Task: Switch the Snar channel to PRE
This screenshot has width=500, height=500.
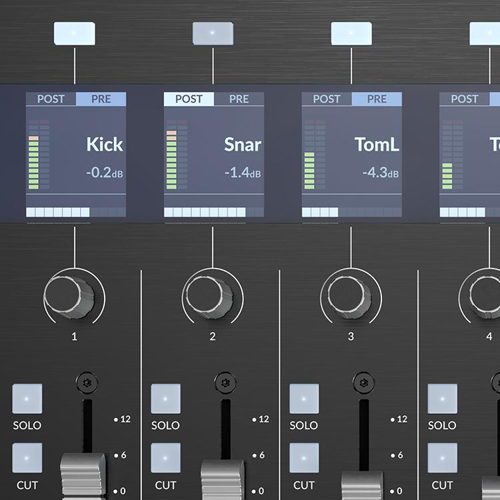Action: [x=239, y=99]
